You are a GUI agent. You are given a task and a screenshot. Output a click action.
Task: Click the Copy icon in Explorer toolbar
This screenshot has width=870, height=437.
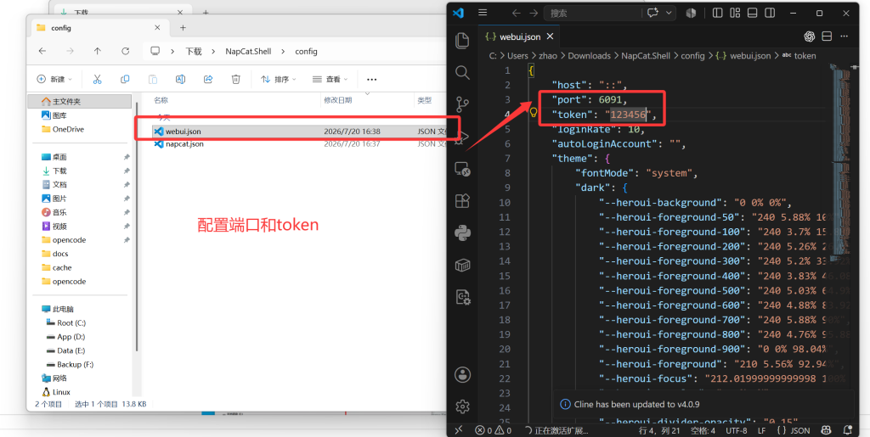125,79
